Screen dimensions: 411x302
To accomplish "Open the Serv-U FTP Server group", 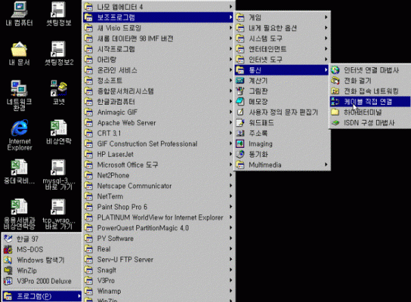I will (x=158, y=260).
